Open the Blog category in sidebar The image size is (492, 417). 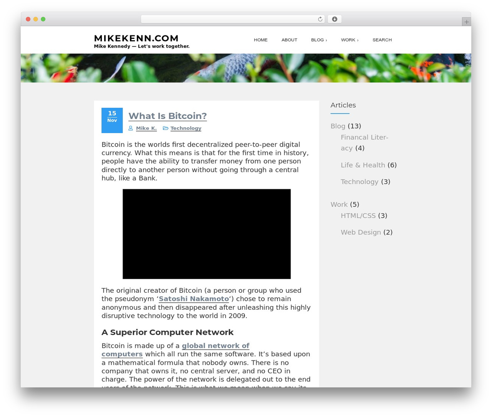coord(338,126)
